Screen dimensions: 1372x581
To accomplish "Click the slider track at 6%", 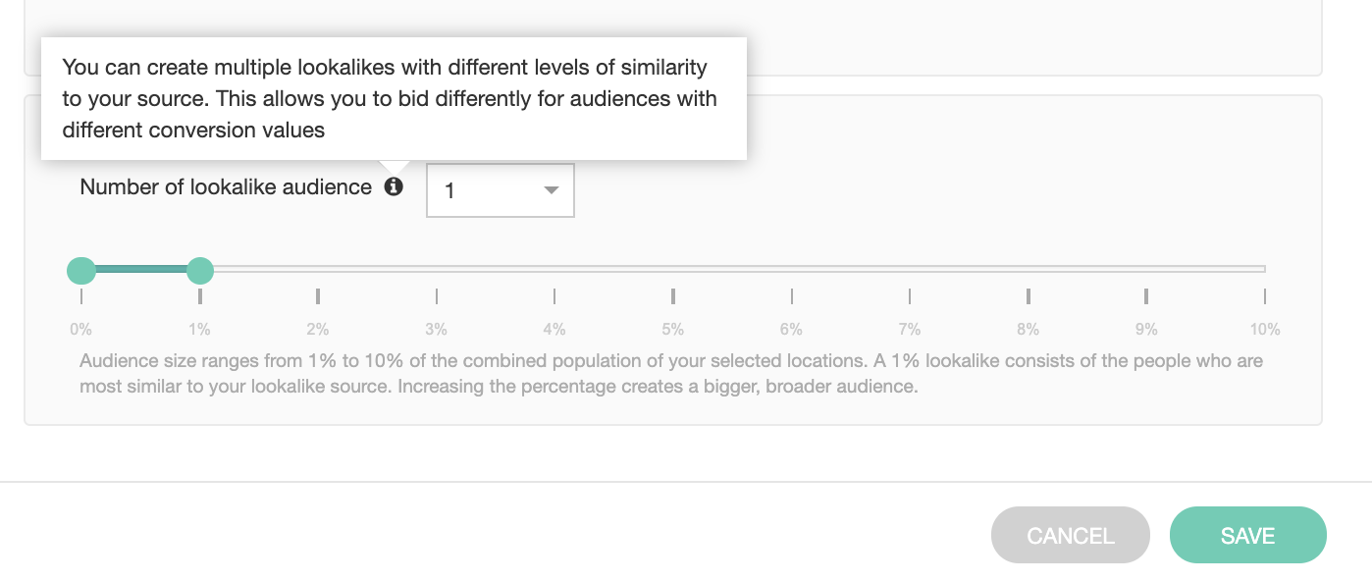I will coord(792,269).
